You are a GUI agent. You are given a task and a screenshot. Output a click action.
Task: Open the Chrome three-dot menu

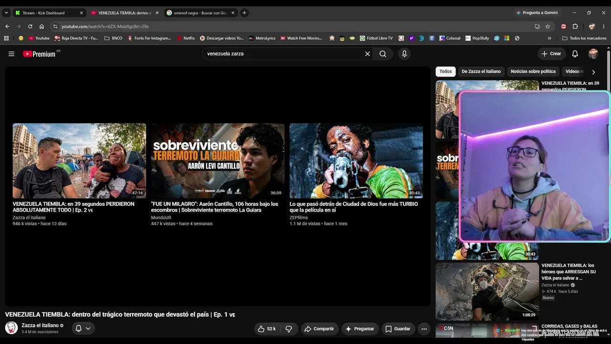[604, 26]
